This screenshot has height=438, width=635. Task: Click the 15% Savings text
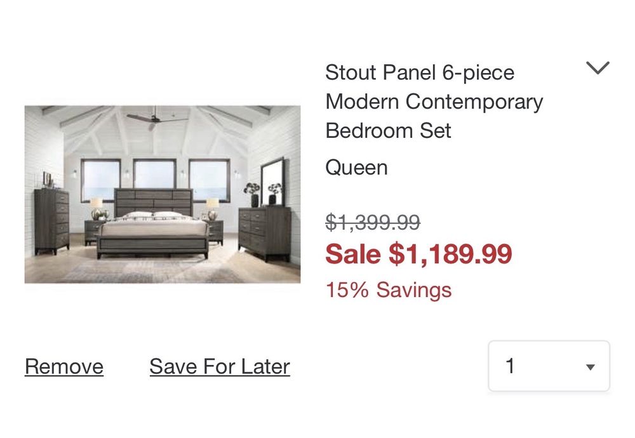388,290
